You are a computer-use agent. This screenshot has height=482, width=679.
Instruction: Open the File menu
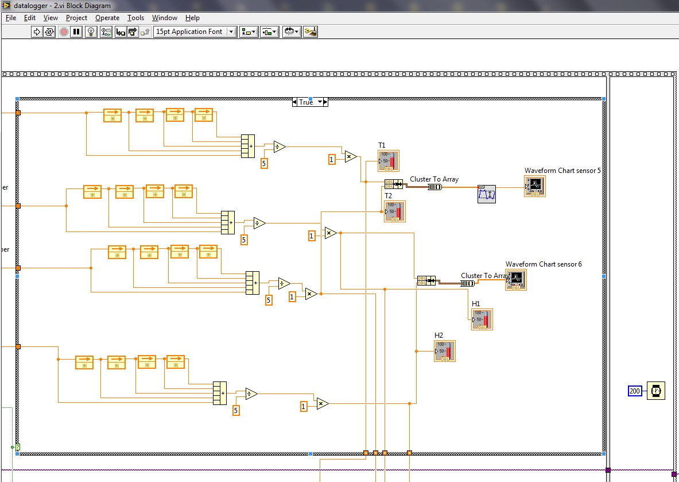click(11, 18)
